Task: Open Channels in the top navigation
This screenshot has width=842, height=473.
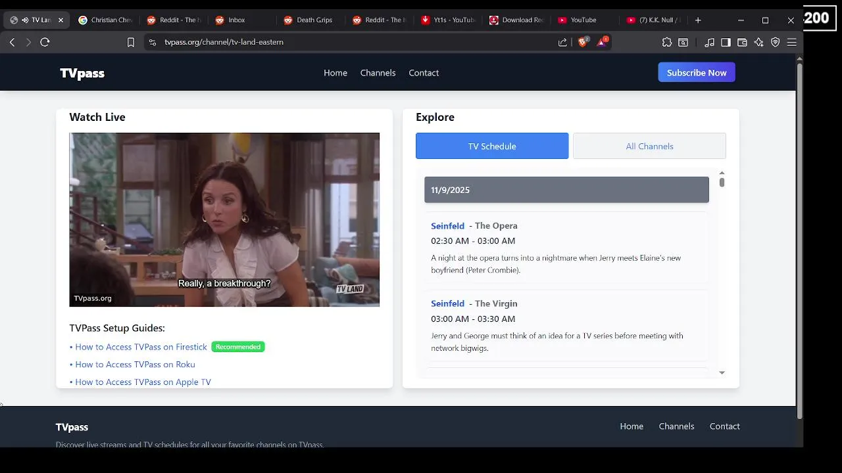Action: coord(378,73)
